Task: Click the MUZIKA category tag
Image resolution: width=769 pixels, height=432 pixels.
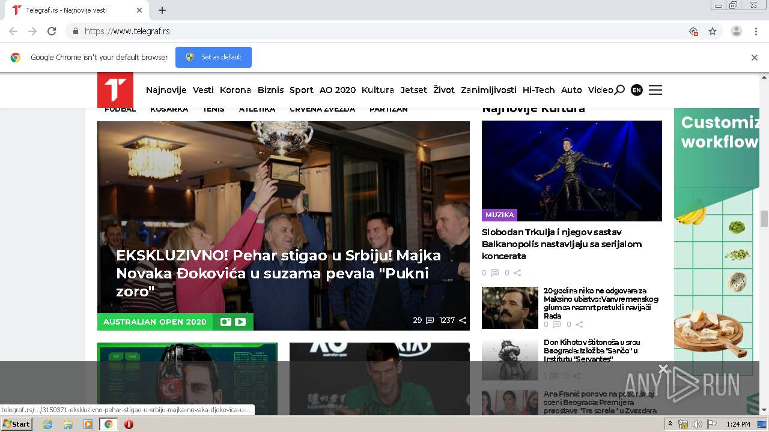Action: pyautogui.click(x=500, y=214)
